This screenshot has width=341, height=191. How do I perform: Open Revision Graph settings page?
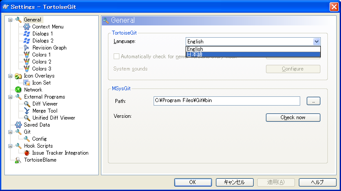(49, 48)
